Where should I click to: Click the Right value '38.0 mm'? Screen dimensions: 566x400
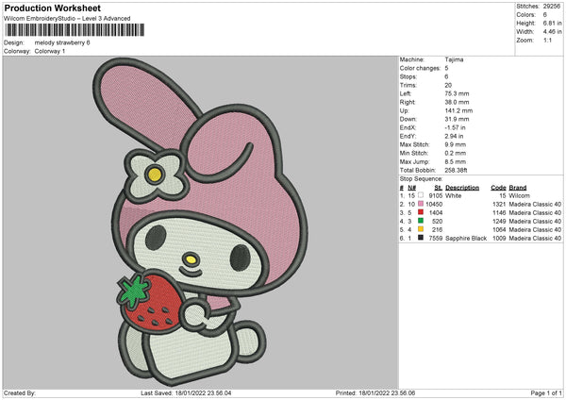coord(457,102)
